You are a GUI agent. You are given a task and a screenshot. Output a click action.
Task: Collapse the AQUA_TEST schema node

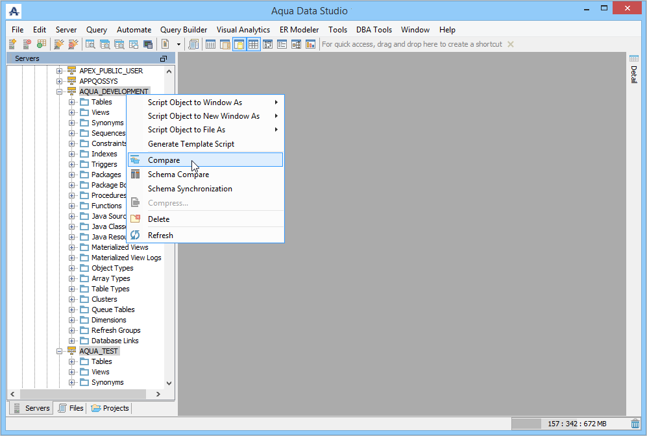(60, 351)
